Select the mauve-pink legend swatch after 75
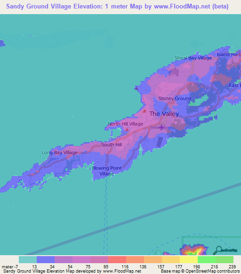 tap(99, 260)
